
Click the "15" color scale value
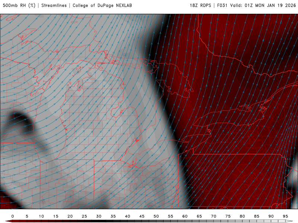56,216
